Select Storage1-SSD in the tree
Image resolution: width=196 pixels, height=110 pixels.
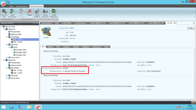pos(21,55)
